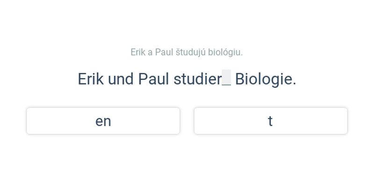The height and width of the screenshot is (187, 374).
Task: Click the German sentence "Erik und Paul studier_ Biologie."
Action: pos(187,79)
